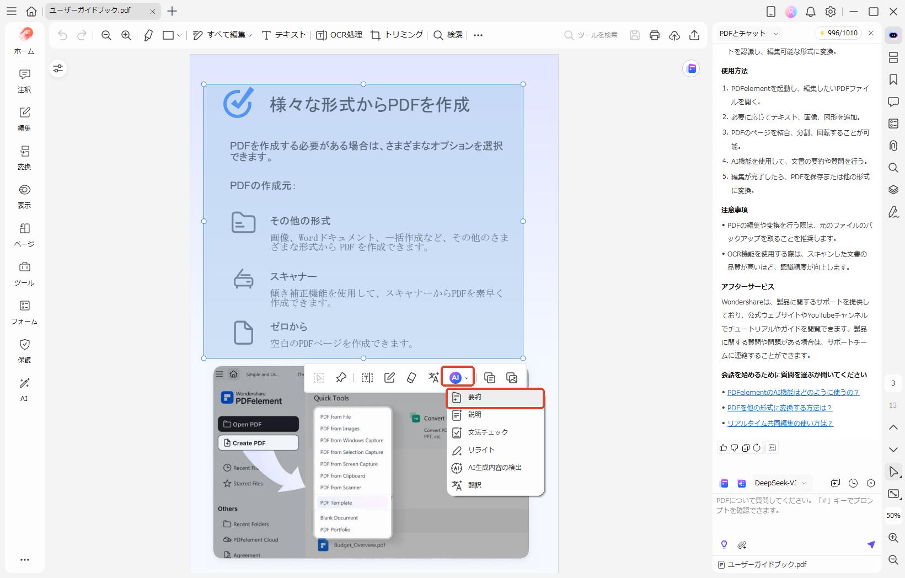Open the すべて編集 dropdown

coord(227,35)
